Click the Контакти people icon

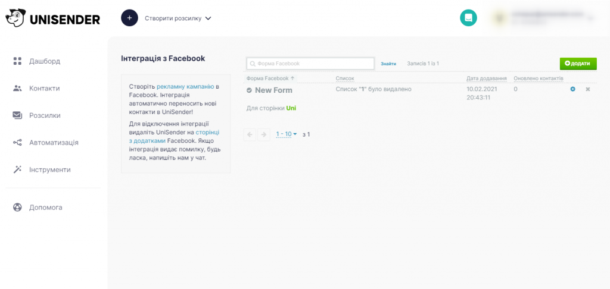[x=17, y=88]
